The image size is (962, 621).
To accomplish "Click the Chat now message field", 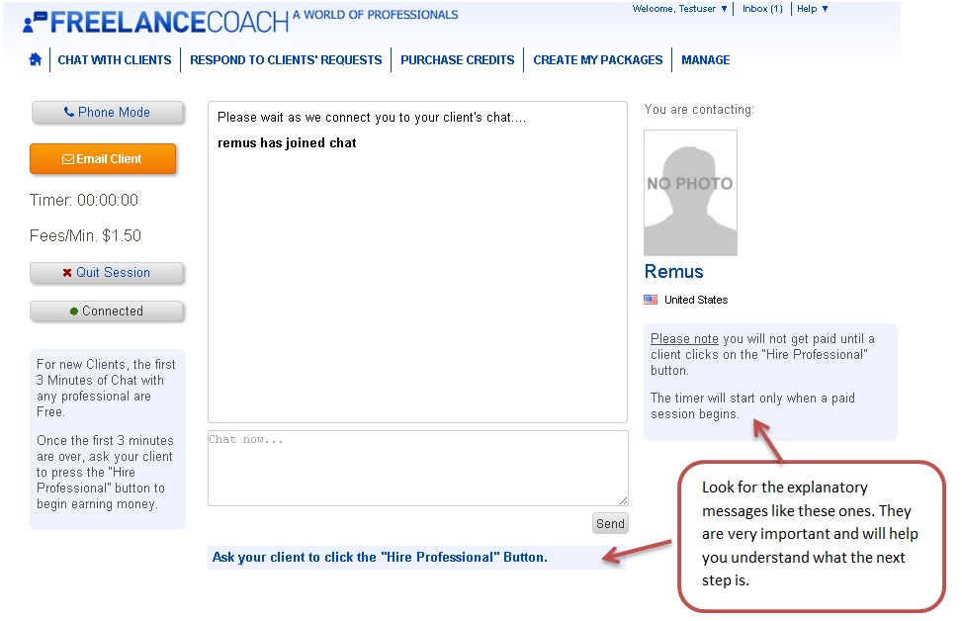I will (x=418, y=468).
